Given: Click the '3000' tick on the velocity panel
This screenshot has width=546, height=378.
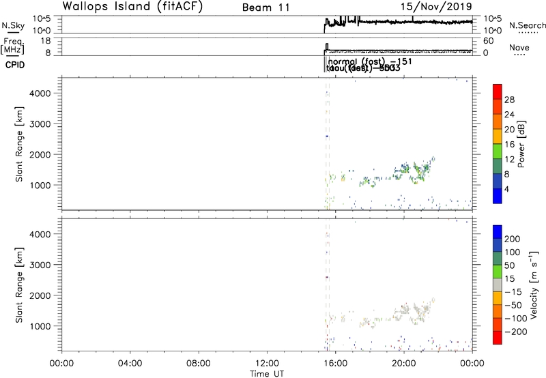Looking at the screenshot, I should point(40,265).
